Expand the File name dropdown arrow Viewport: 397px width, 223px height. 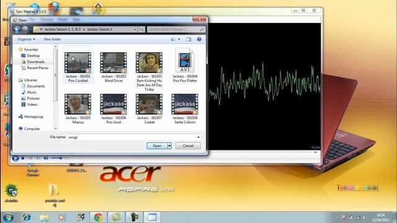click(x=198, y=138)
